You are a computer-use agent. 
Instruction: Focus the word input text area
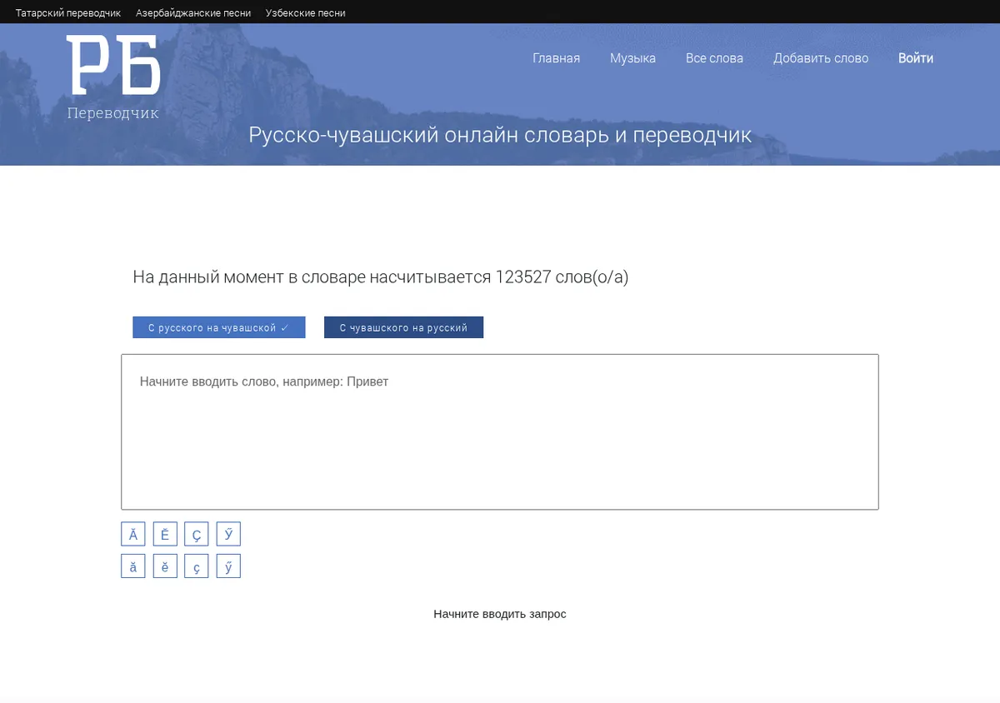(500, 431)
